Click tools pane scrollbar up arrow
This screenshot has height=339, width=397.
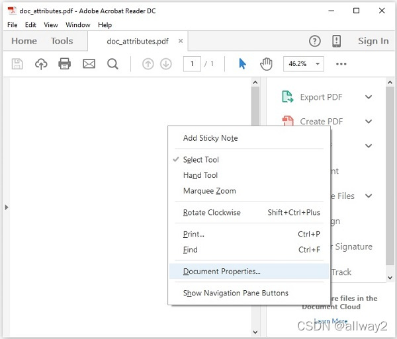pos(390,83)
